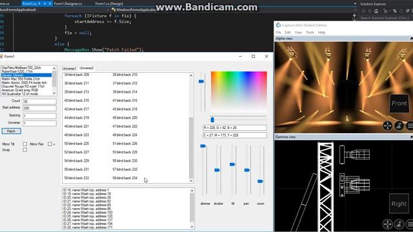Image resolution: width=413 pixels, height=232 pixels.
Task: Switch to the Universe2 tab
Action: (x=86, y=68)
